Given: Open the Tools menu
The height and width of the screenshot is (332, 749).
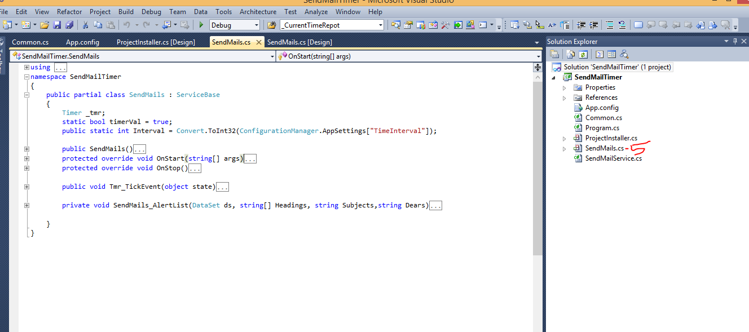Looking at the screenshot, I should [223, 11].
